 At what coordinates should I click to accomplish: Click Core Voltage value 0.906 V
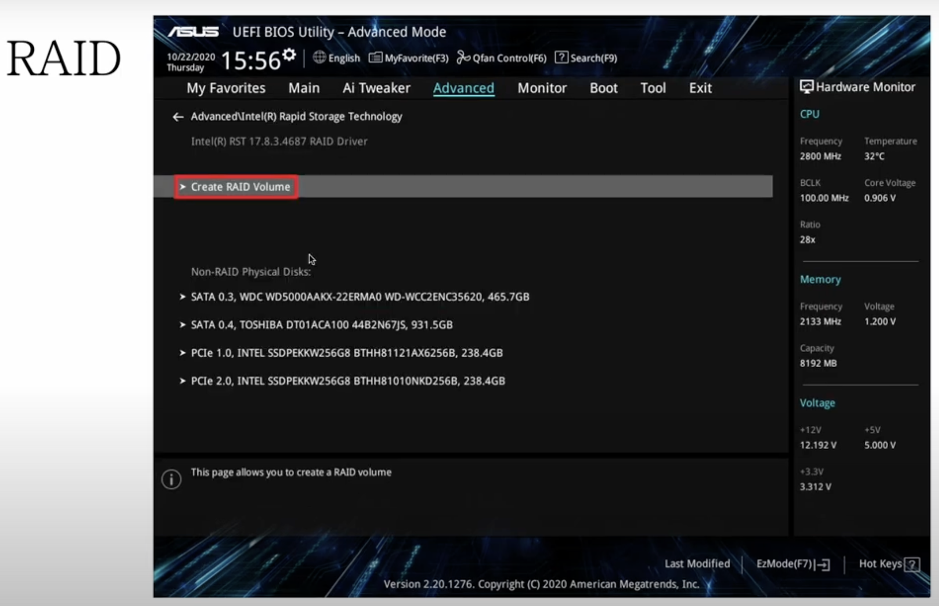tap(880, 198)
